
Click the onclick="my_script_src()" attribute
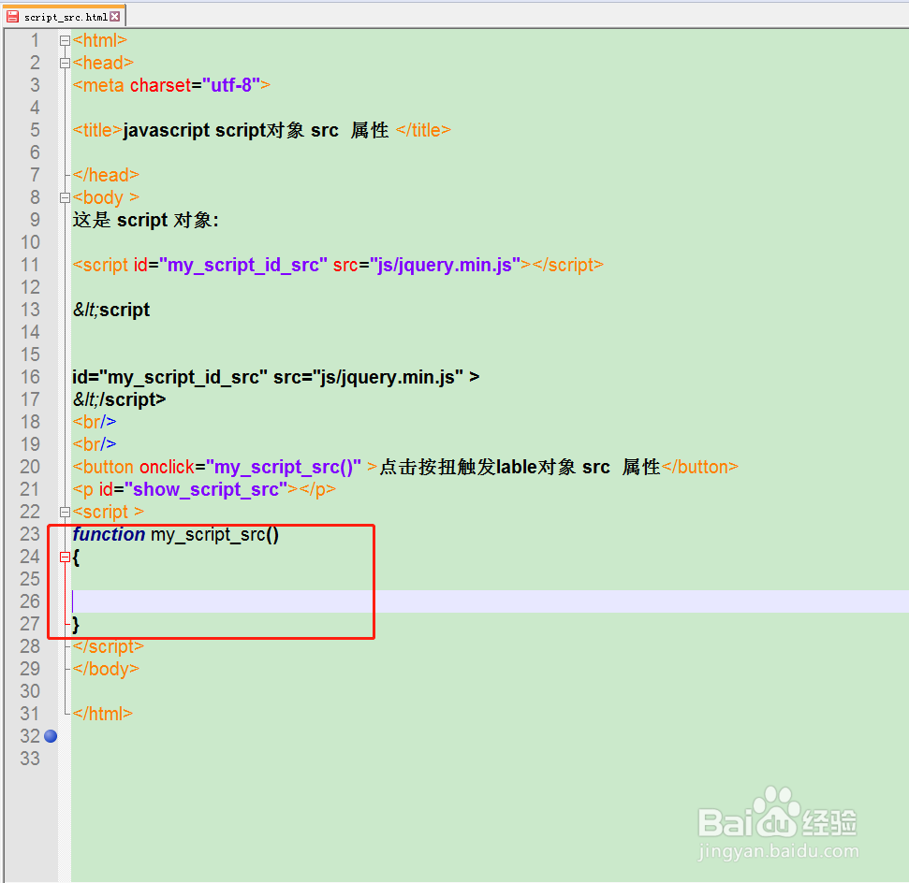pyautogui.click(x=251, y=468)
